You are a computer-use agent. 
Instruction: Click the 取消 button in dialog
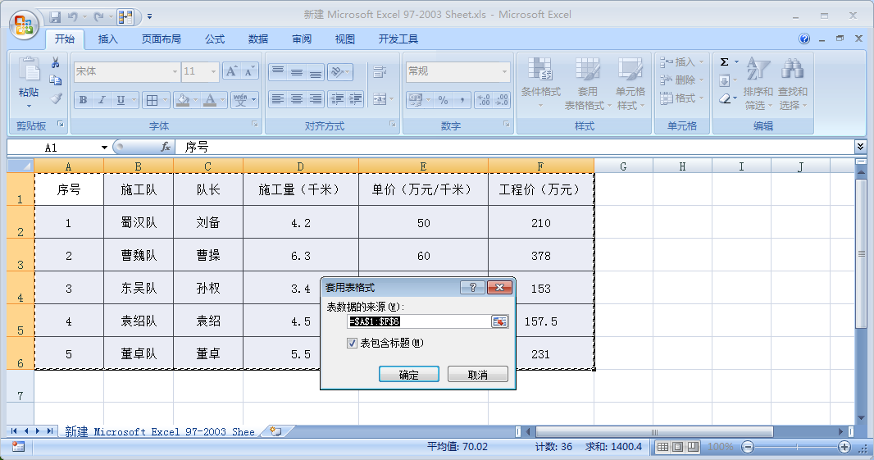click(477, 375)
